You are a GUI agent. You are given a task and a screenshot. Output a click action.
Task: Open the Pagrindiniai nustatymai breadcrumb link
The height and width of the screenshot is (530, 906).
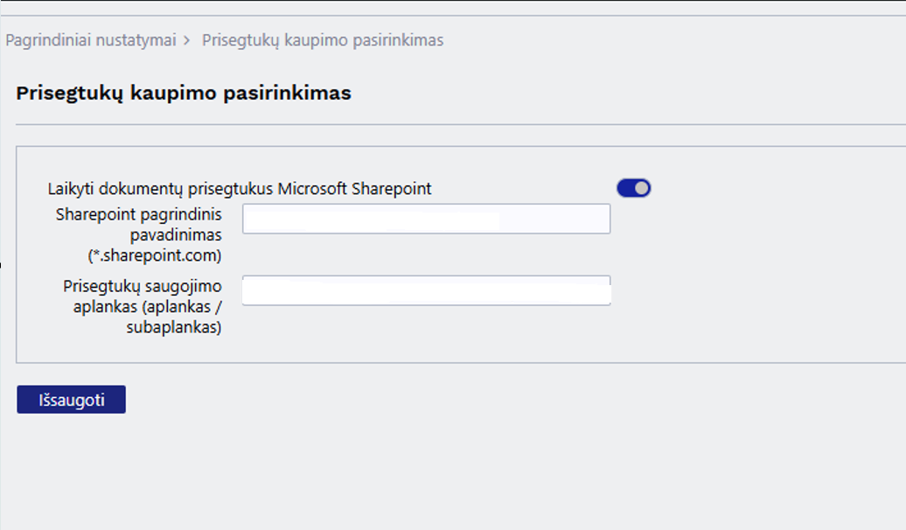click(91, 40)
